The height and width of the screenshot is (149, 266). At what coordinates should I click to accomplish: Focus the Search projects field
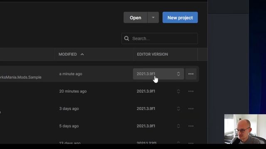coord(160,38)
